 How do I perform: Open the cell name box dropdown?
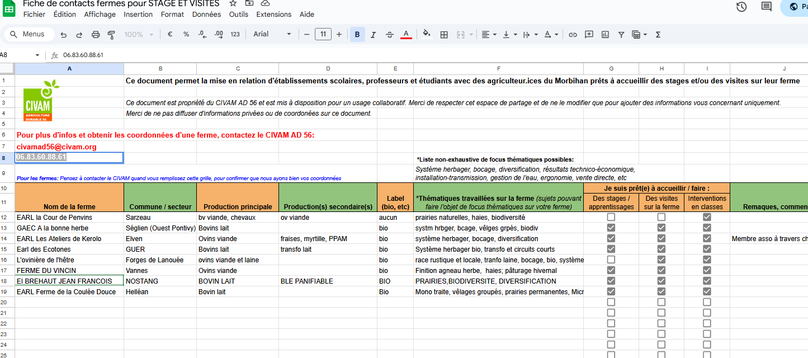tap(37, 55)
